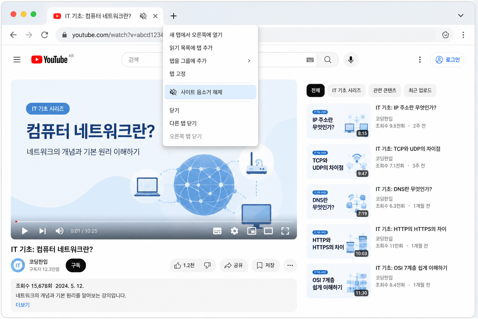Click the search magnifier button
The height and width of the screenshot is (319, 478).
click(x=328, y=60)
